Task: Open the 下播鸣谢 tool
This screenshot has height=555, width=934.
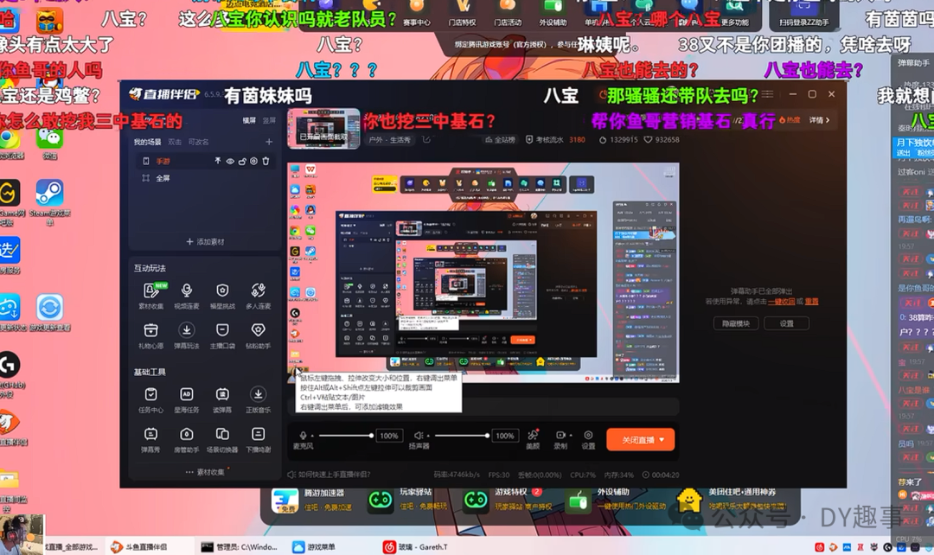Action: pos(258,440)
